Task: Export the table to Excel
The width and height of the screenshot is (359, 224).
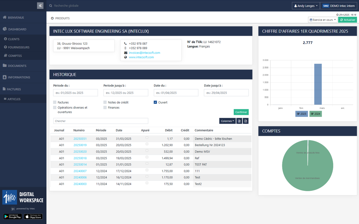Action: pyautogui.click(x=239, y=121)
